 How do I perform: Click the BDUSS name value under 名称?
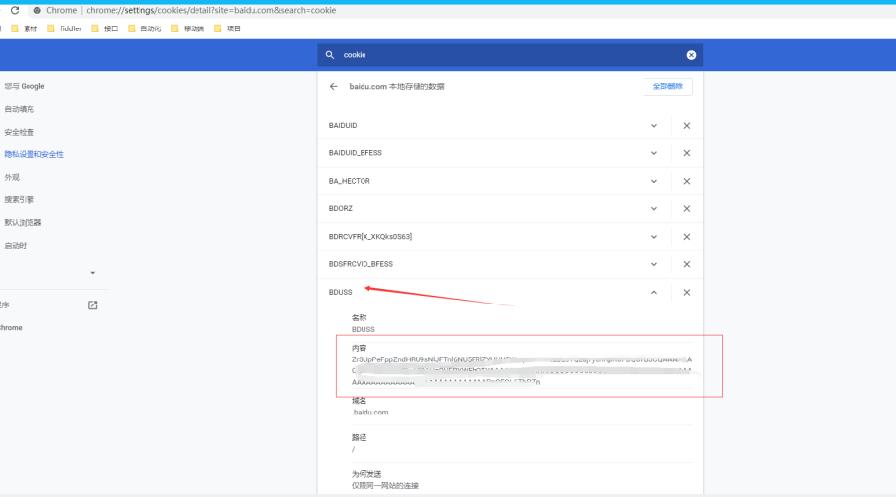(363, 330)
